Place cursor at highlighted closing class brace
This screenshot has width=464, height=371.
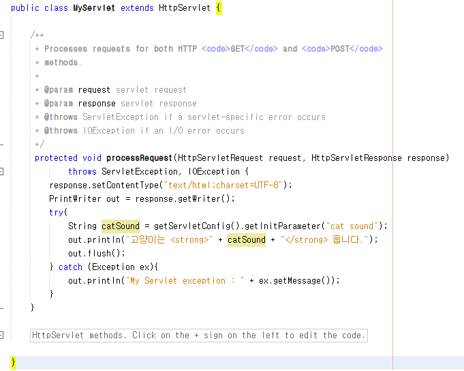13,362
